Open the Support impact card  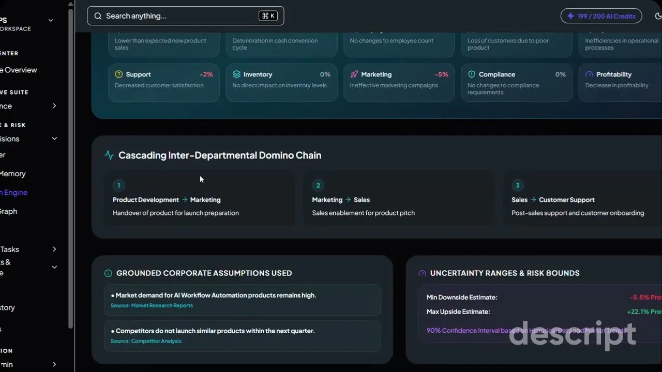click(x=164, y=83)
